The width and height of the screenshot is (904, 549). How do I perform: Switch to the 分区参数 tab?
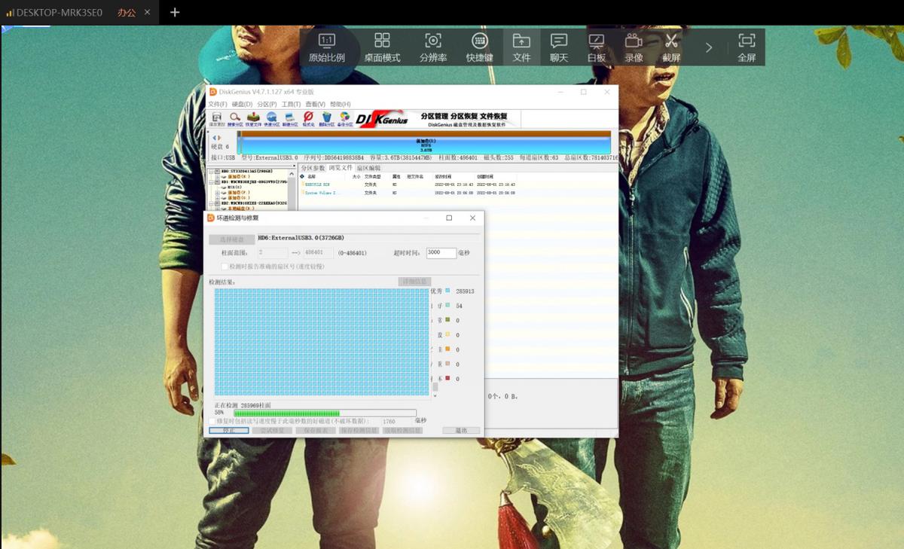tap(313, 168)
